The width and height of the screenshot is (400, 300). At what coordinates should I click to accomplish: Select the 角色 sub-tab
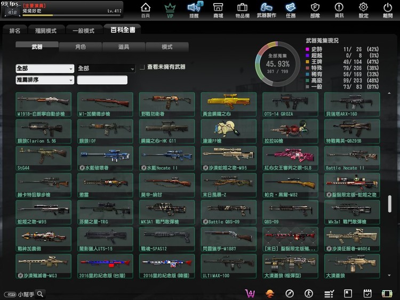pos(81,47)
